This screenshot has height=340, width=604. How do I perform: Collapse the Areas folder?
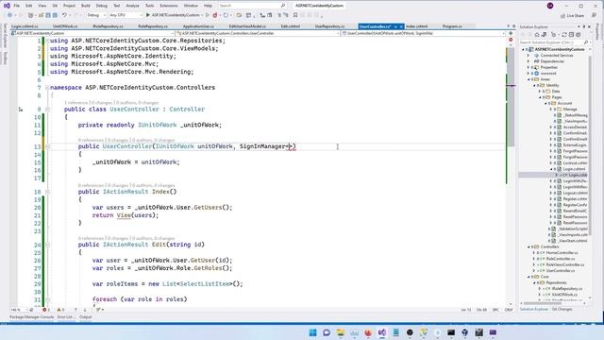coord(528,79)
